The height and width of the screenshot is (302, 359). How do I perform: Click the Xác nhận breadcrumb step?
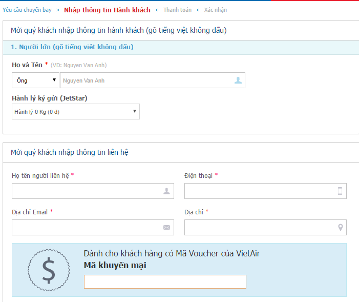click(x=215, y=10)
